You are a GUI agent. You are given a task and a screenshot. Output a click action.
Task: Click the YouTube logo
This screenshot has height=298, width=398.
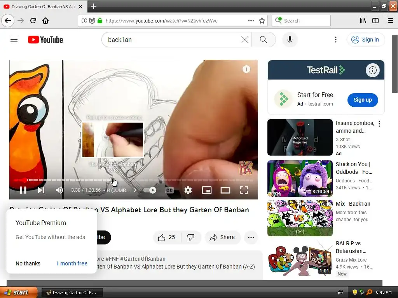tap(45, 40)
